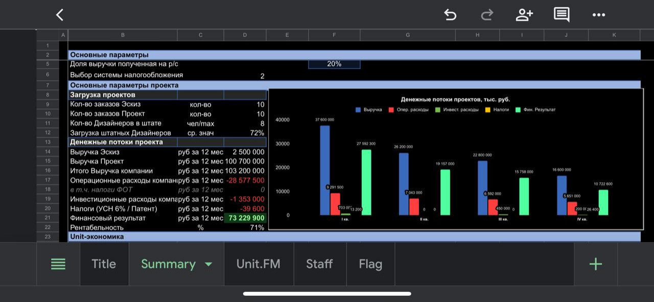
Task: Select column B header
Action: [123, 35]
